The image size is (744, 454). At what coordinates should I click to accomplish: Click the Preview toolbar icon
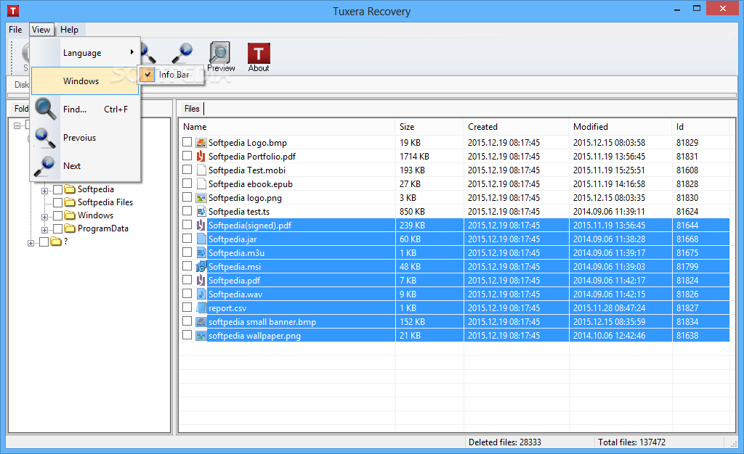(x=220, y=57)
